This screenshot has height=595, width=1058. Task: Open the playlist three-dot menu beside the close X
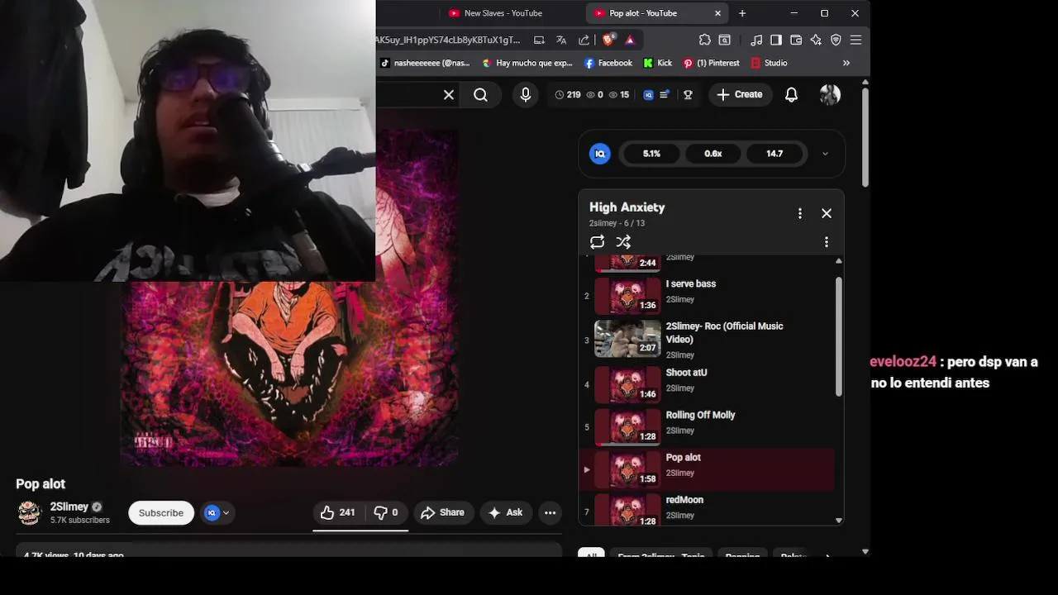[799, 213]
